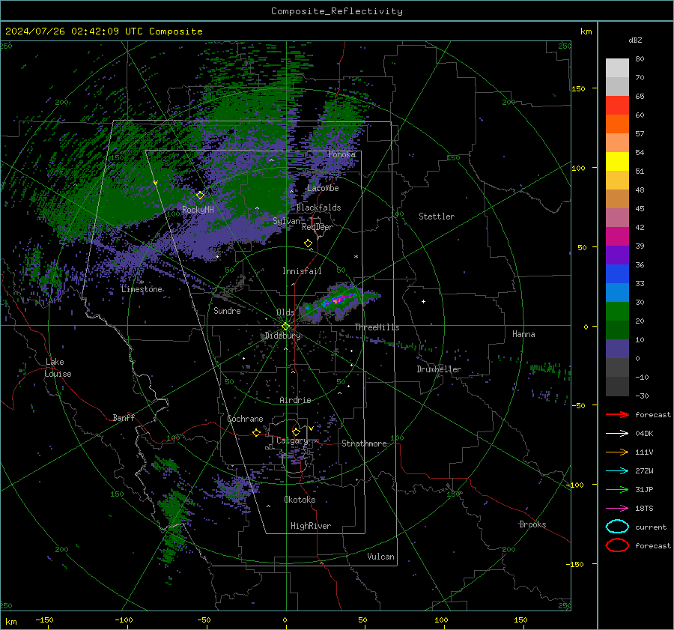
Task: Click the -150 tick label on bottom axis
Action: click(x=44, y=620)
